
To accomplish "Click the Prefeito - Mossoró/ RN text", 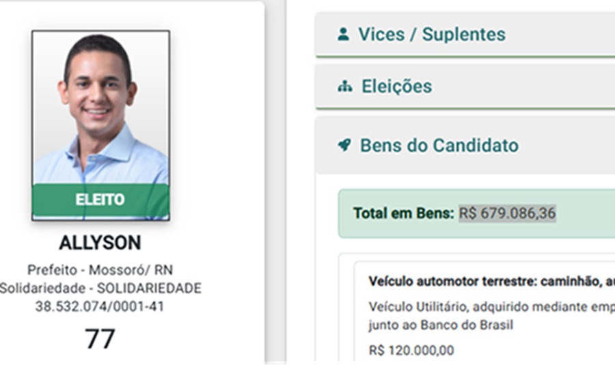I will coord(100,270).
